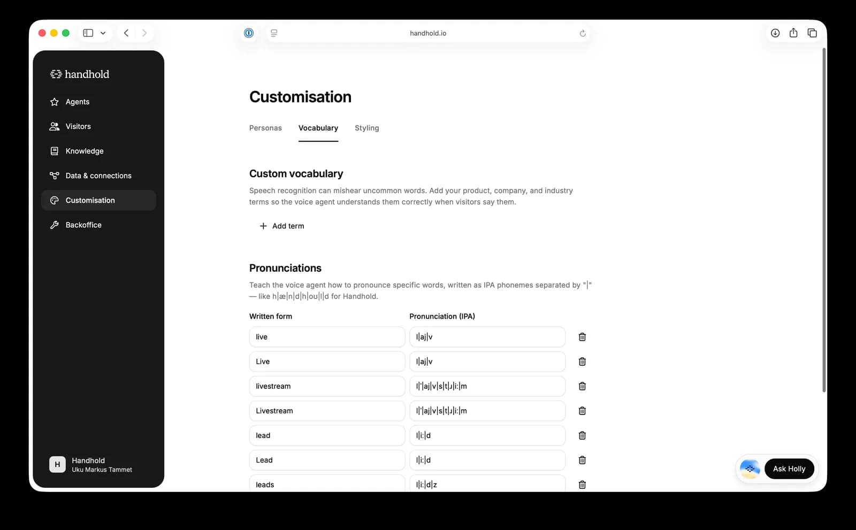
Task: Delete the lowercase 'livestream' pronunciation row
Action: [x=582, y=386]
